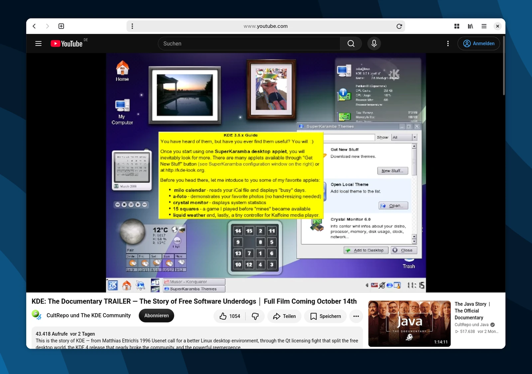Subscribe with the Abonnieren button
Image resolution: width=532 pixels, height=374 pixels.
[x=157, y=316]
